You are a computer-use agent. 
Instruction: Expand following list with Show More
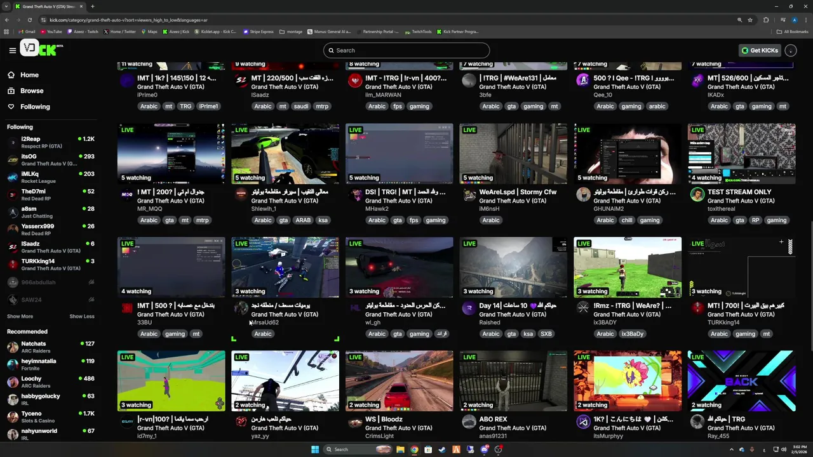(20, 316)
